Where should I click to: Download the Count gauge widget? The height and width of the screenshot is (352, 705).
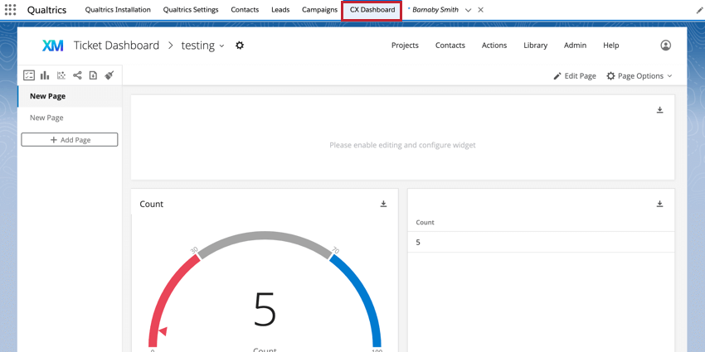point(383,204)
